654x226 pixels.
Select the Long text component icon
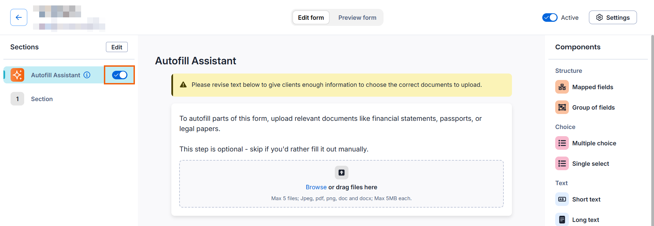click(562, 220)
